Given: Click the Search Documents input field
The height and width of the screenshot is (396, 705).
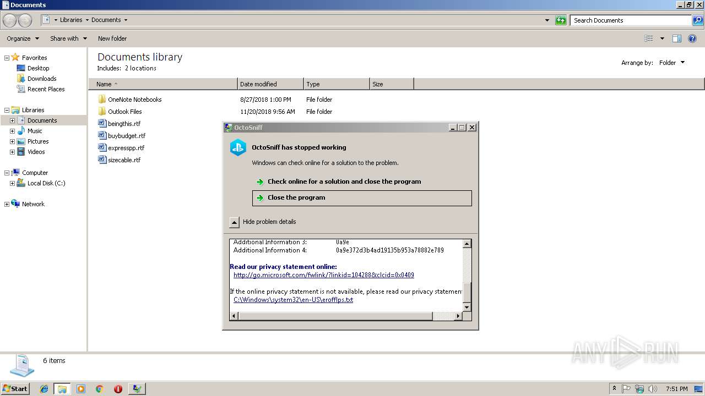Looking at the screenshot, I should pos(631,20).
